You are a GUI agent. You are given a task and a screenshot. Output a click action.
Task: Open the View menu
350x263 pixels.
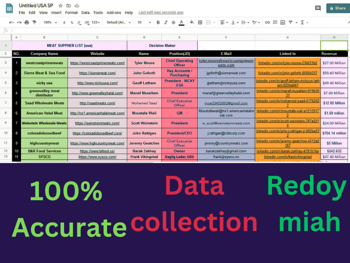[x=43, y=13]
